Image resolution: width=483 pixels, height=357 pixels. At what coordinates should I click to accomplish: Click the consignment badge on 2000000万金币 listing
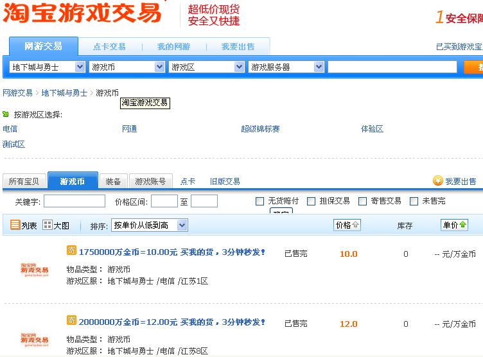71,320
